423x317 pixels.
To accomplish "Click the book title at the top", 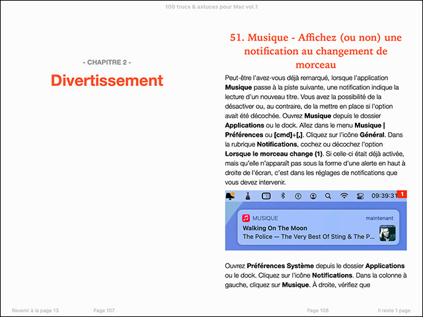I will [x=211, y=6].
